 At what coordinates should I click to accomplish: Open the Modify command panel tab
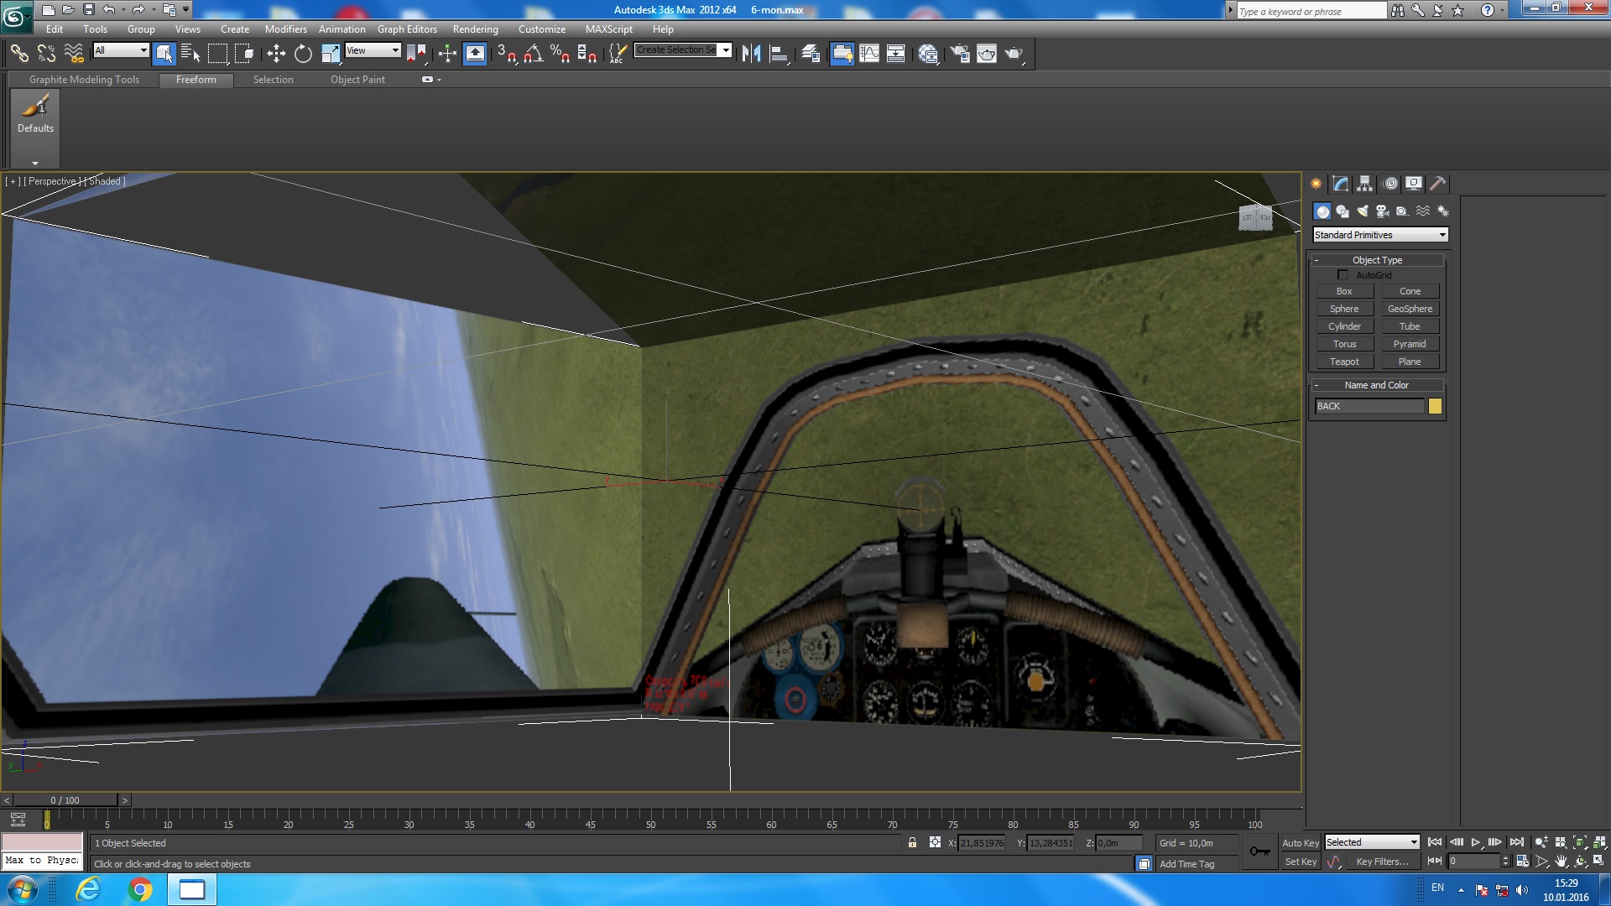pyautogui.click(x=1340, y=184)
